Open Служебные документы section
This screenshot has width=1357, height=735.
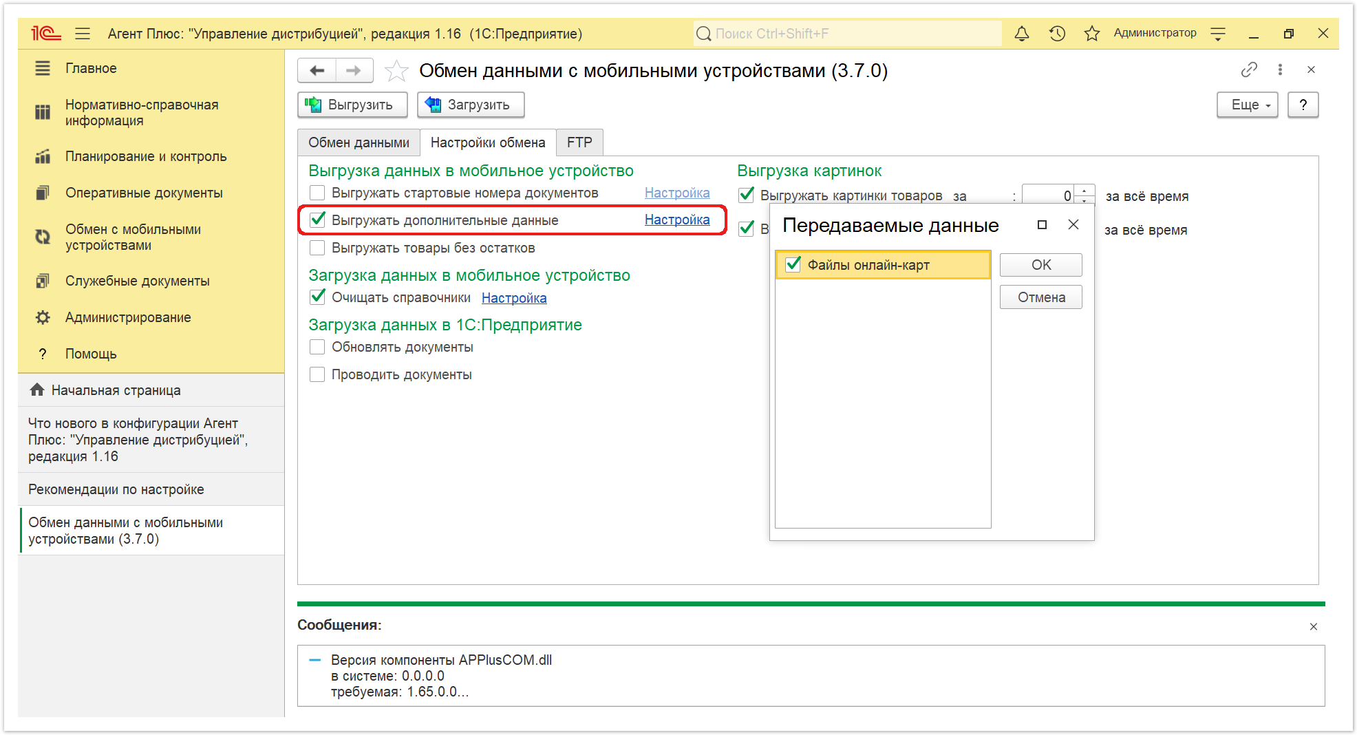[x=151, y=281]
